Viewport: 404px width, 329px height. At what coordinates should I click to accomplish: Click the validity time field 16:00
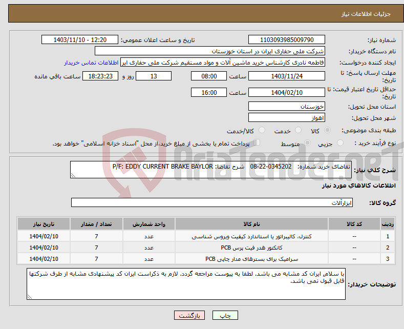click(209, 92)
